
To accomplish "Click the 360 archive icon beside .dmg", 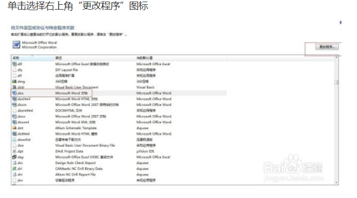I will pos(14,81).
